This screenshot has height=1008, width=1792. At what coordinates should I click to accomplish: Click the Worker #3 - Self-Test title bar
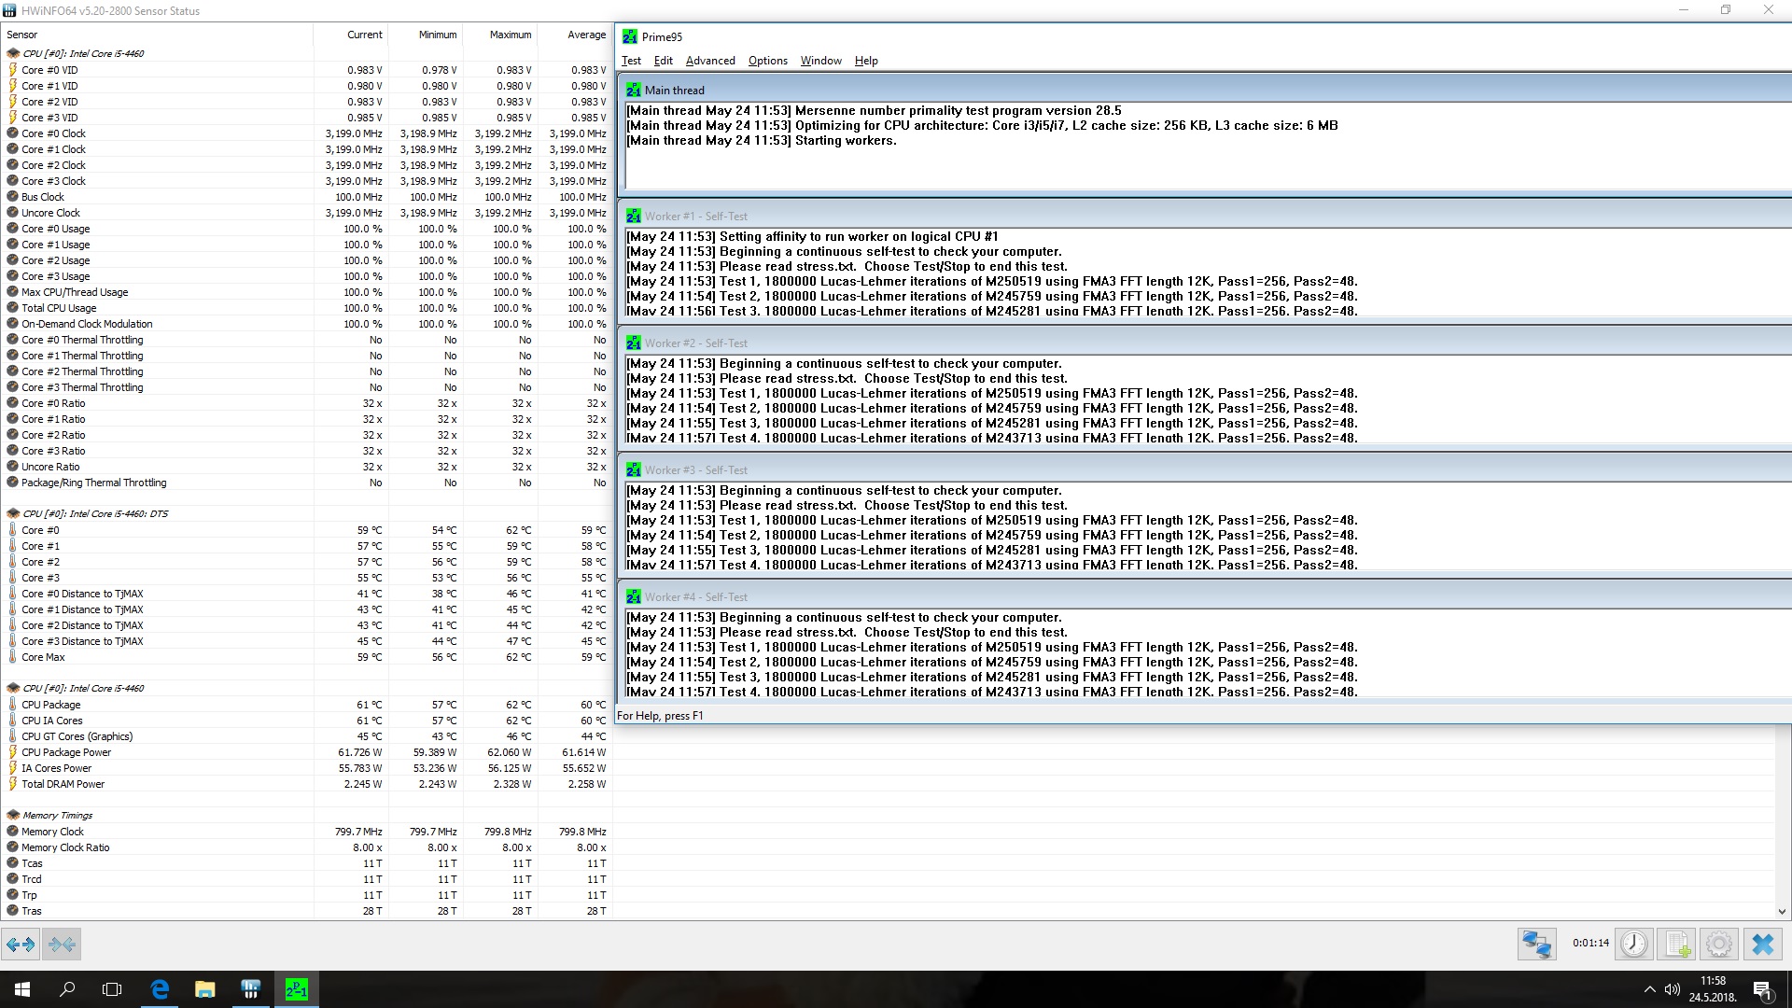[1206, 469]
